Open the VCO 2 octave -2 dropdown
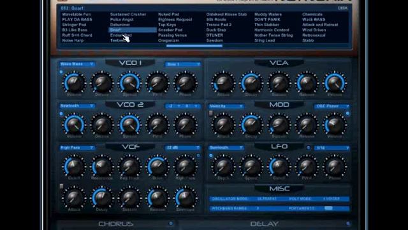Viewport: 408px width, 230px height. (174, 106)
